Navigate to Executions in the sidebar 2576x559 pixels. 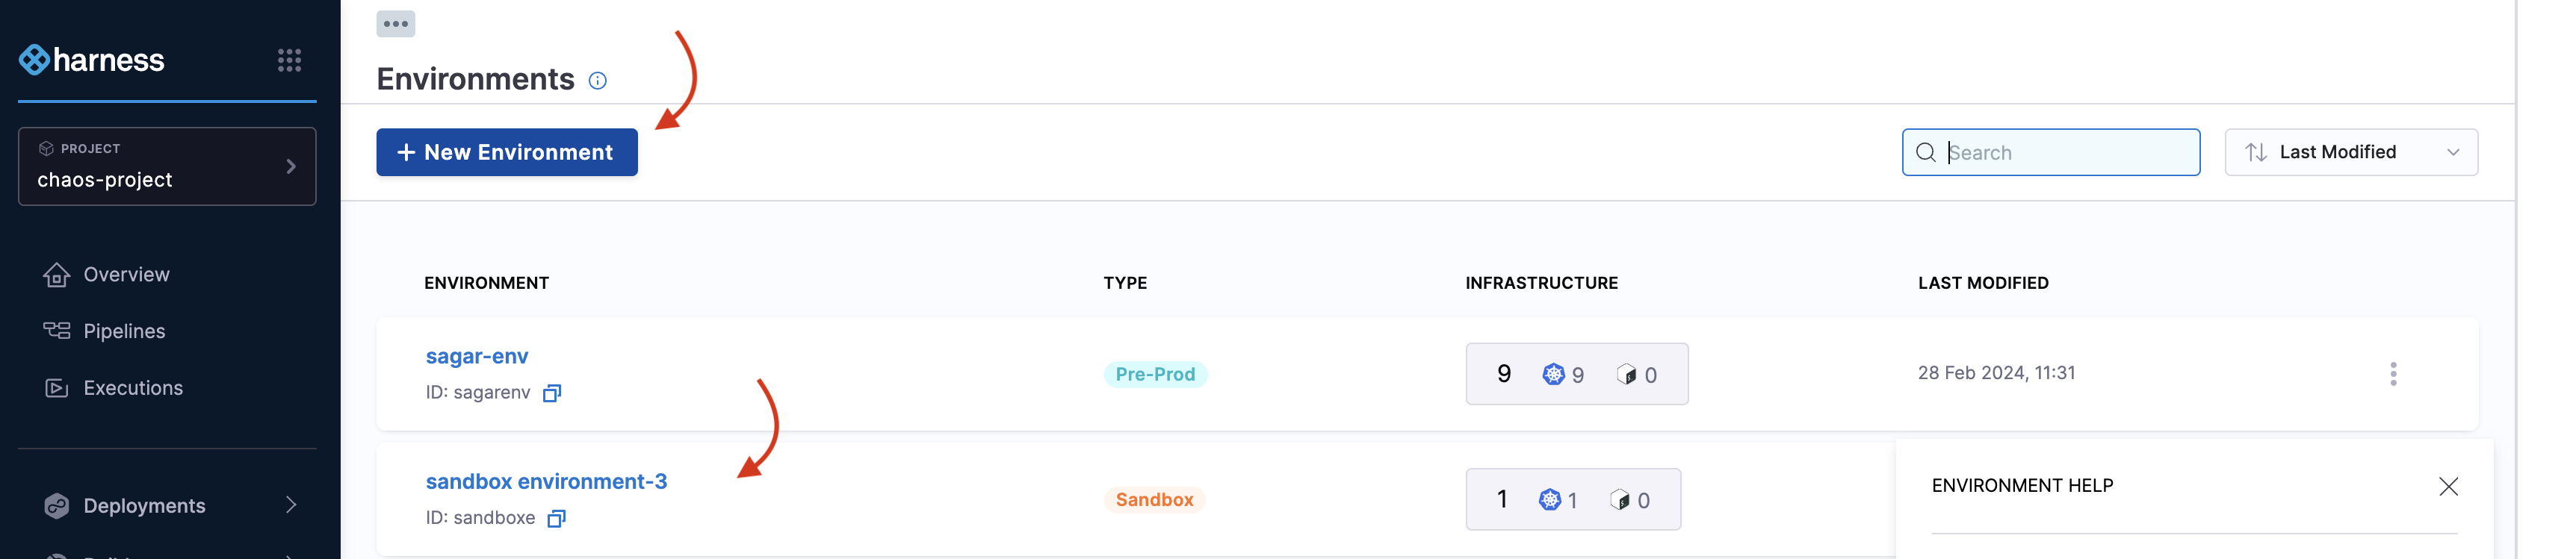pos(133,388)
